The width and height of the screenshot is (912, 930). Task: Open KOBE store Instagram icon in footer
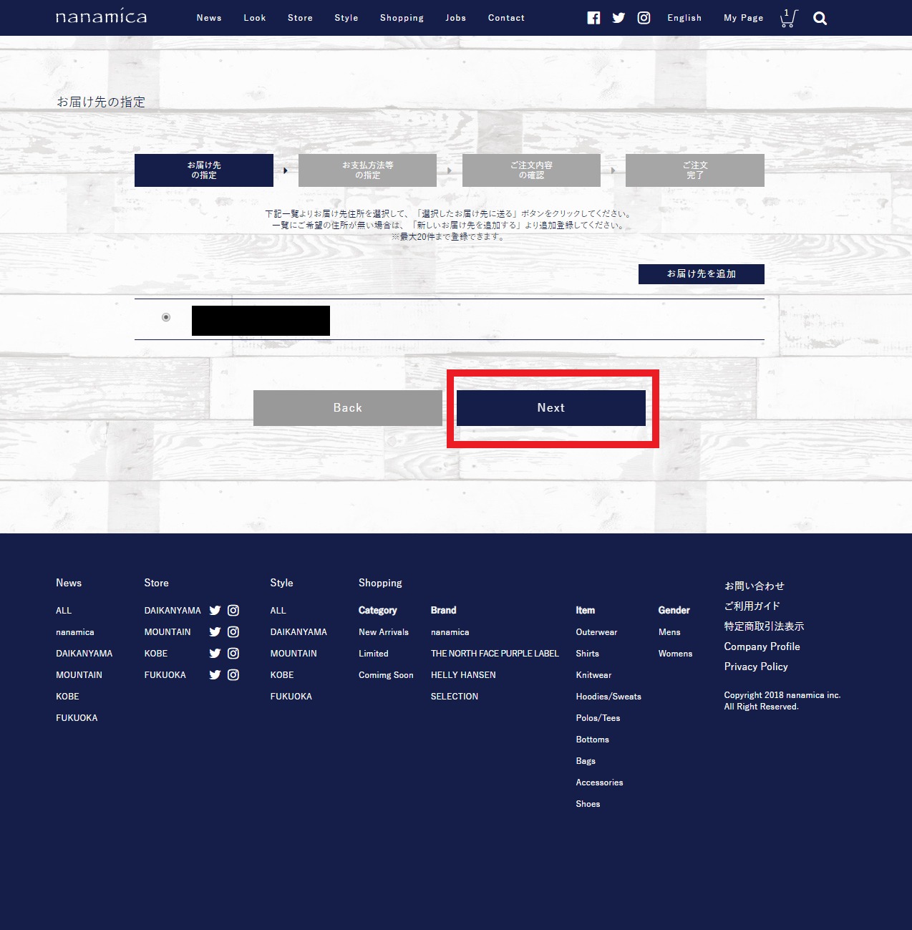(x=233, y=654)
